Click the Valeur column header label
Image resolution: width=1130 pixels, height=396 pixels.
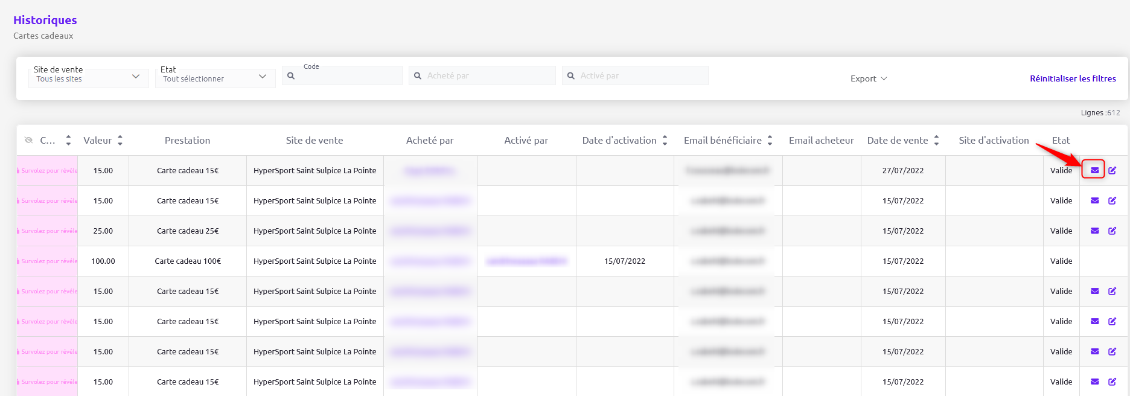(x=97, y=140)
